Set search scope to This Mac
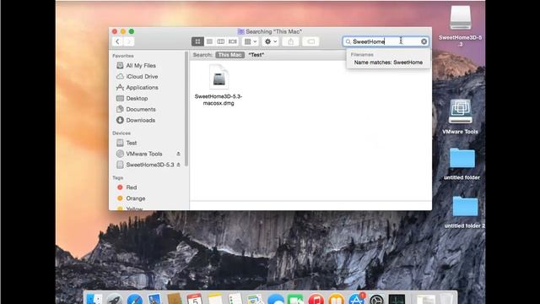The height and width of the screenshot is (304, 540). pyautogui.click(x=229, y=55)
